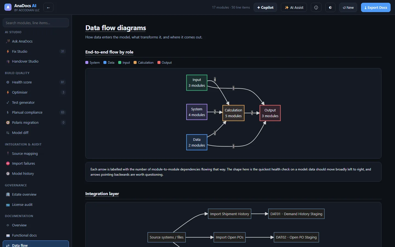Open the info circle icon
This screenshot has width=395, height=247.
pyautogui.click(x=316, y=7)
